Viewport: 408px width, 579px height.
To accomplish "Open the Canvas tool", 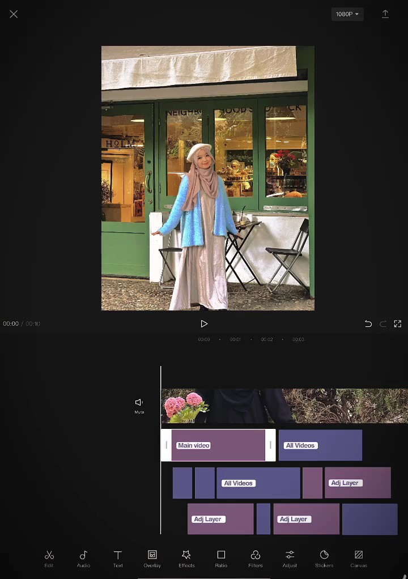I will click(x=359, y=558).
